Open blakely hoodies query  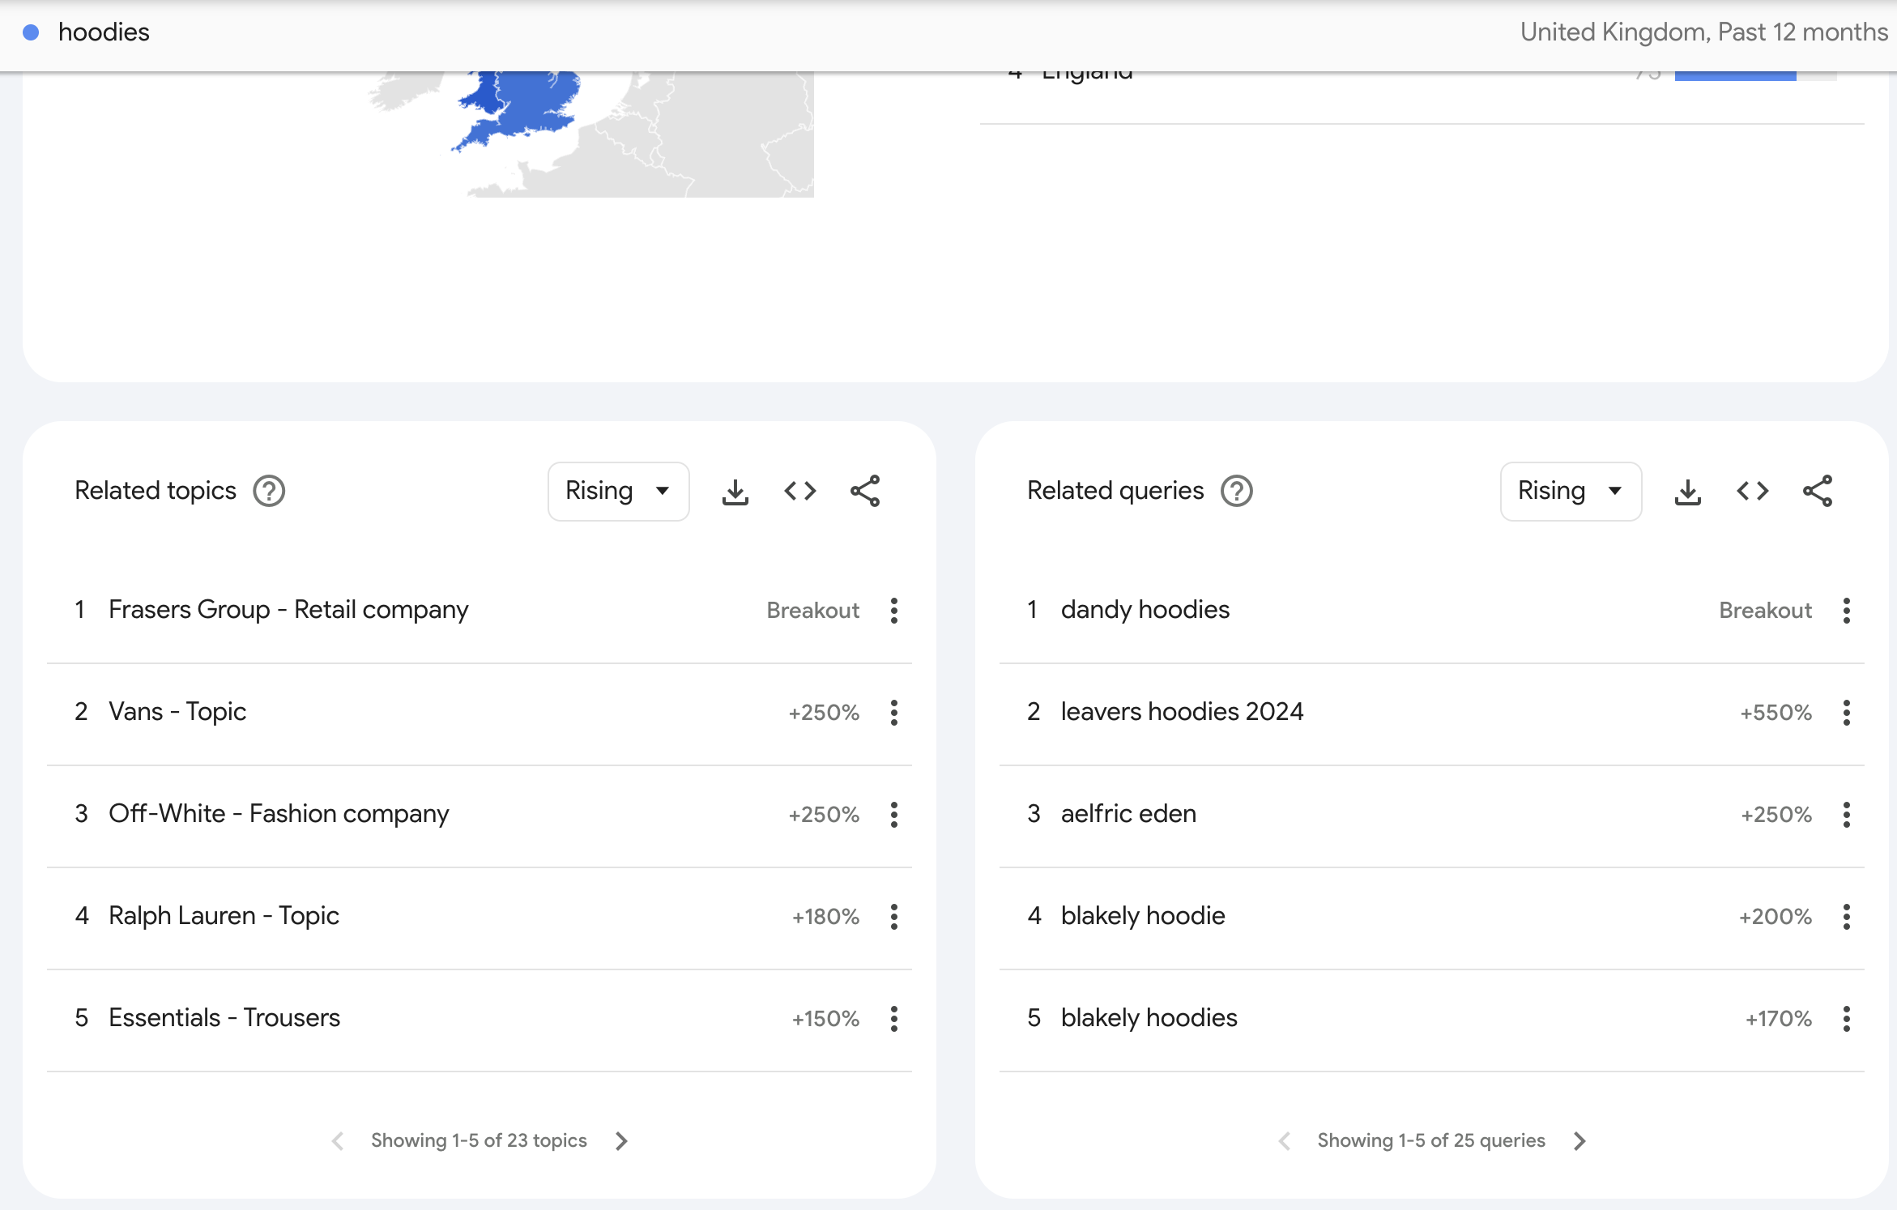(x=1149, y=1018)
